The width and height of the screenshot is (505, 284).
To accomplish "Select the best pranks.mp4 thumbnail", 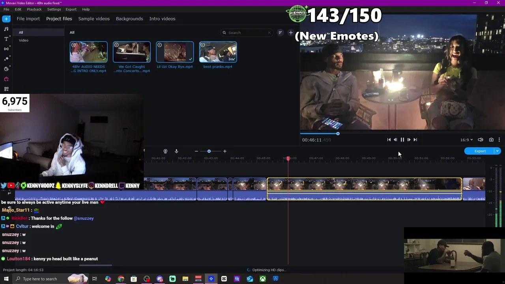I will [x=218, y=52].
